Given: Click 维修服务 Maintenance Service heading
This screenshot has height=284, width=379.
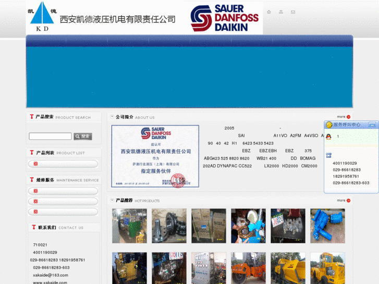Looking at the screenshot, I should coord(64,180).
